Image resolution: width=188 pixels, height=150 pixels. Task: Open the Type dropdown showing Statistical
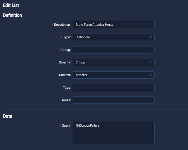111,37
